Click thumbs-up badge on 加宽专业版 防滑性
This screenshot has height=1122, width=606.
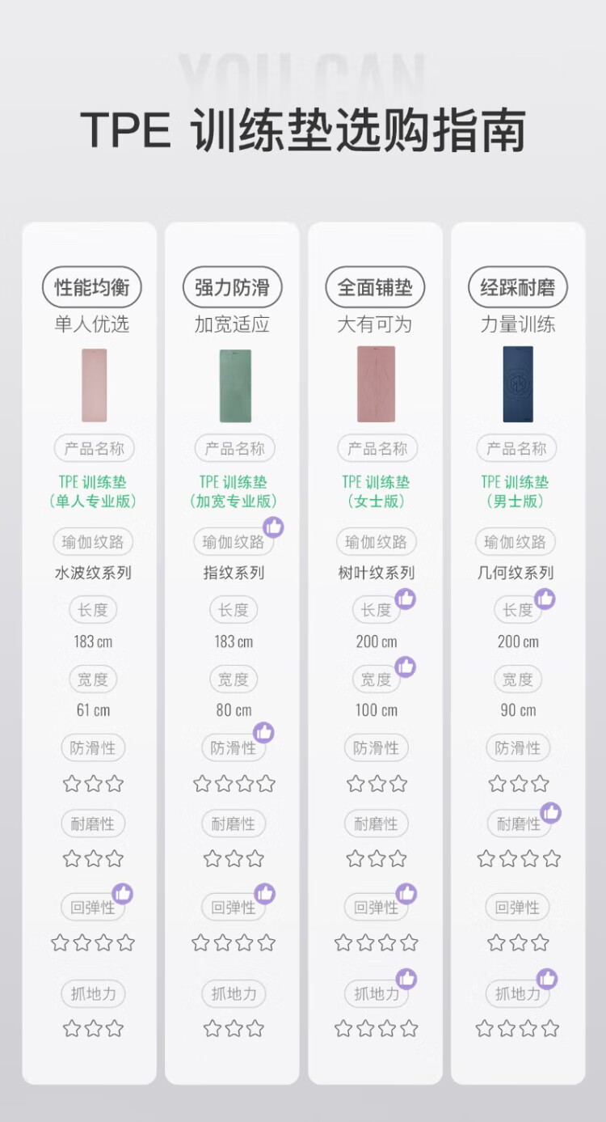263,733
